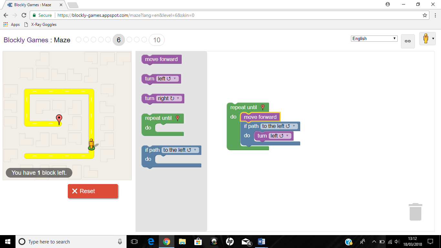Select the highlighted move forward block in the workspace
The height and width of the screenshot is (248, 441).
(x=260, y=117)
